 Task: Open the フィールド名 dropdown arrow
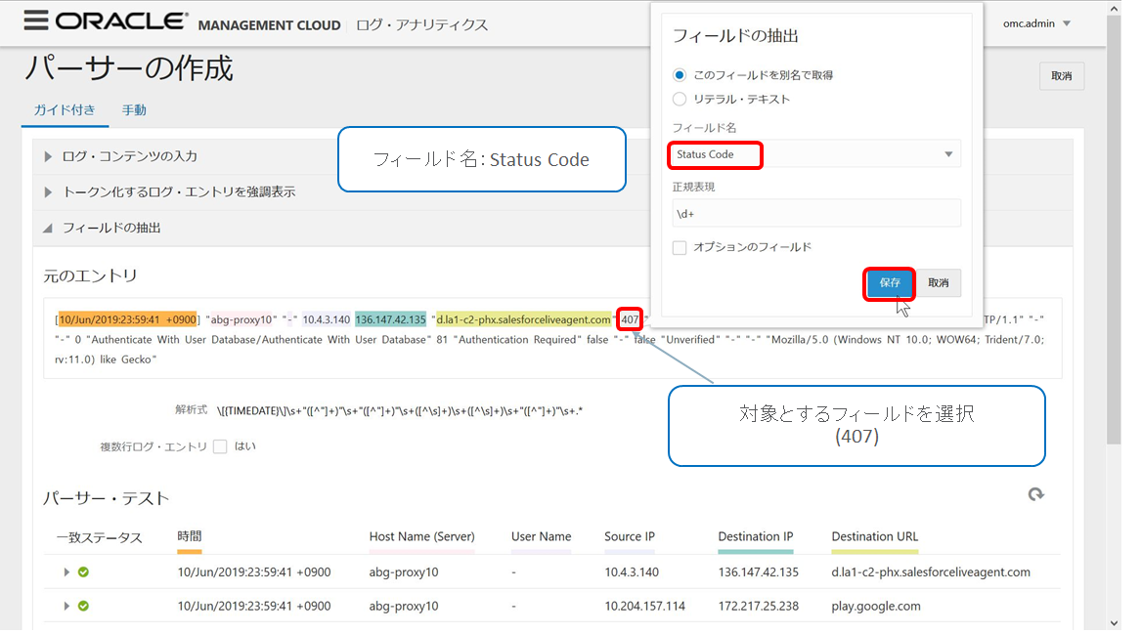948,154
